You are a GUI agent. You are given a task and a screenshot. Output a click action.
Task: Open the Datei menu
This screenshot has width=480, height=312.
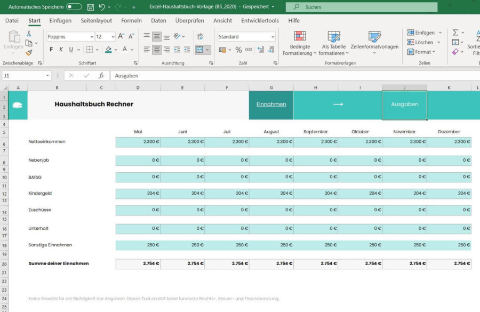[12, 20]
